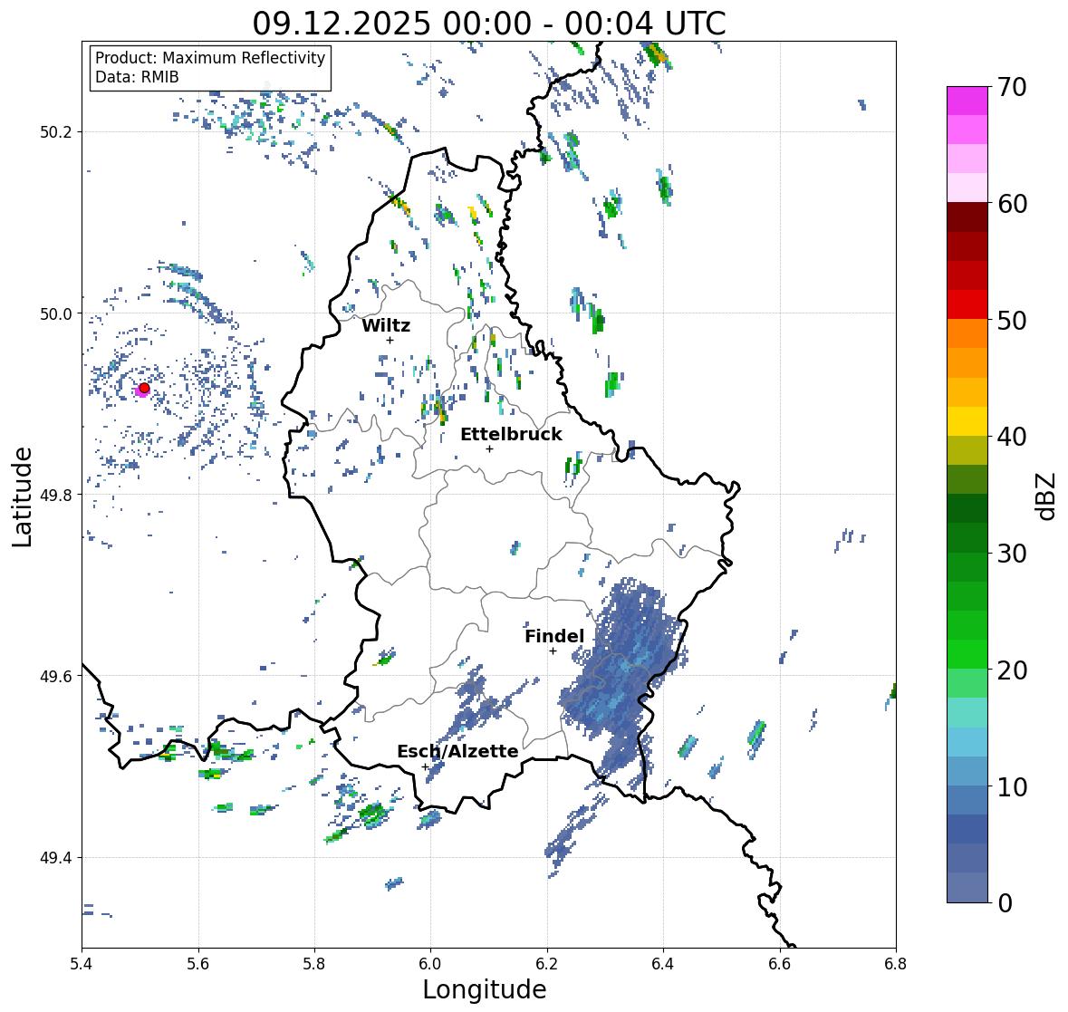This screenshot has width=1068, height=1012.
Task: Click the bright red 50 dBZ colorbar segment
Action: [967, 304]
